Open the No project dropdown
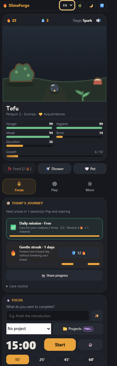Screen dimensions: 117x366 pos(29,329)
